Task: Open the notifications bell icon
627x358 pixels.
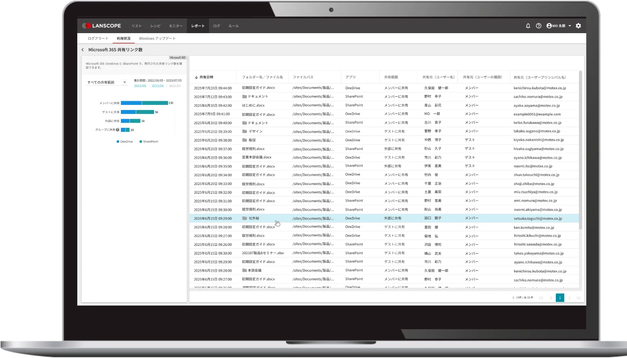Action: 528,26
